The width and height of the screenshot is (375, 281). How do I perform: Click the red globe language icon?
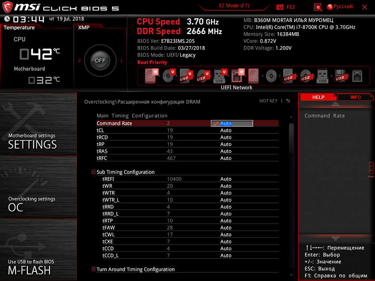[330, 7]
